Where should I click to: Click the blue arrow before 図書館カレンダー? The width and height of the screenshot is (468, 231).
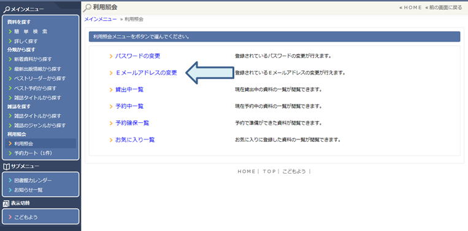tap(10, 180)
